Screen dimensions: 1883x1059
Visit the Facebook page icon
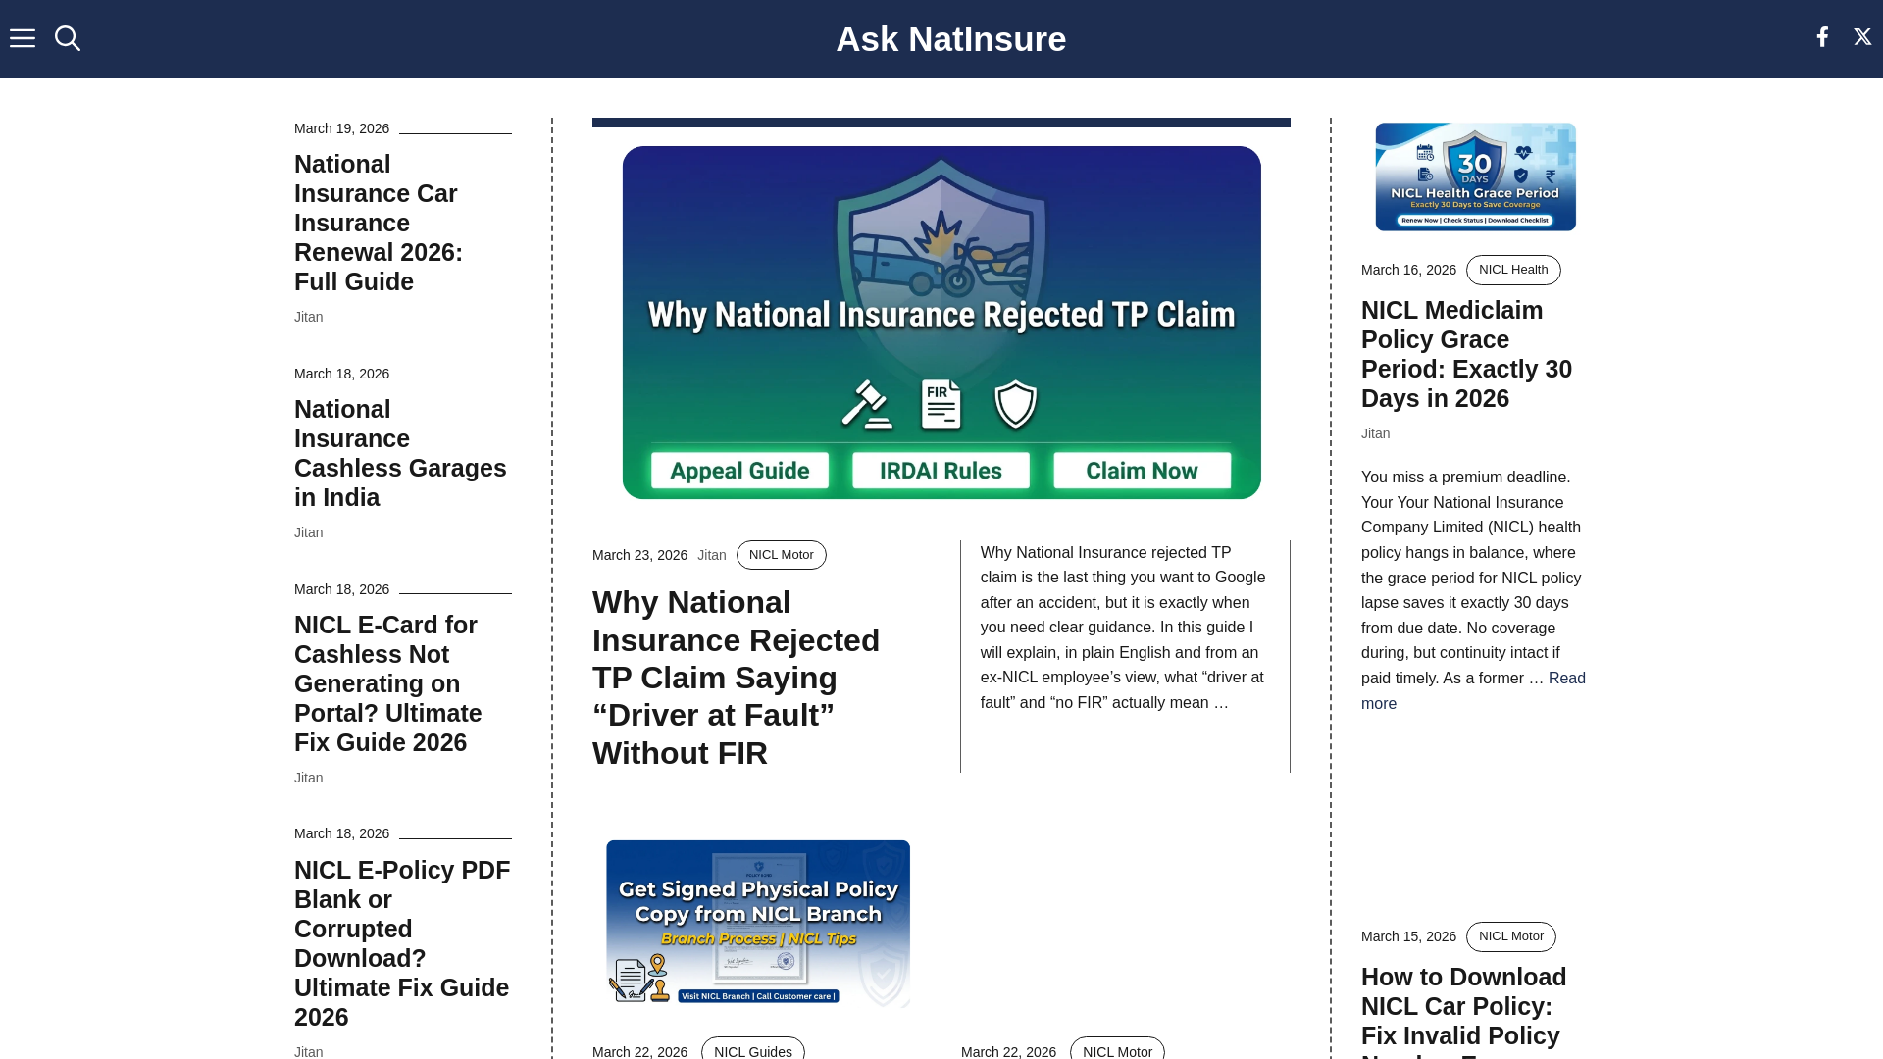(x=1822, y=37)
